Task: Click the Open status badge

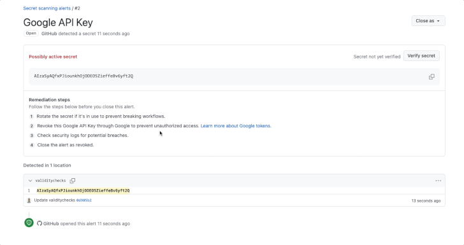Action: tap(31, 33)
